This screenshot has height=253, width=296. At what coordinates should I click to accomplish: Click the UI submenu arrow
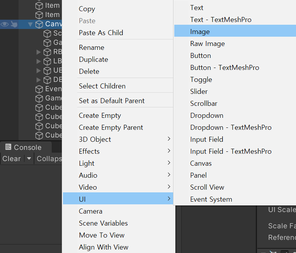pyautogui.click(x=169, y=199)
